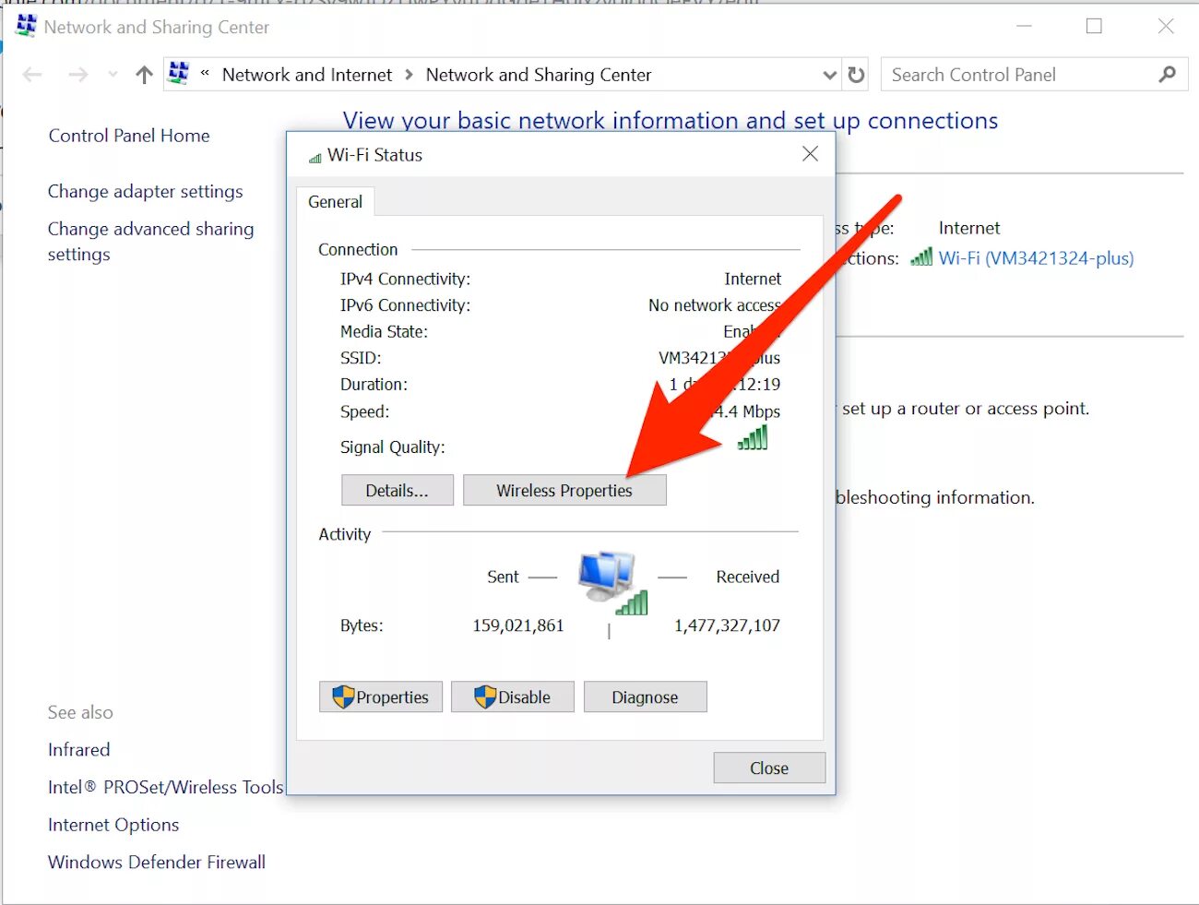Click the Properties button with shield

click(x=381, y=697)
